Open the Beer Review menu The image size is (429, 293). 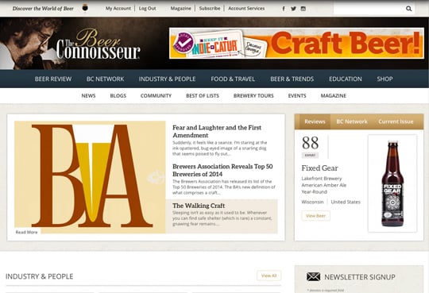(x=53, y=79)
